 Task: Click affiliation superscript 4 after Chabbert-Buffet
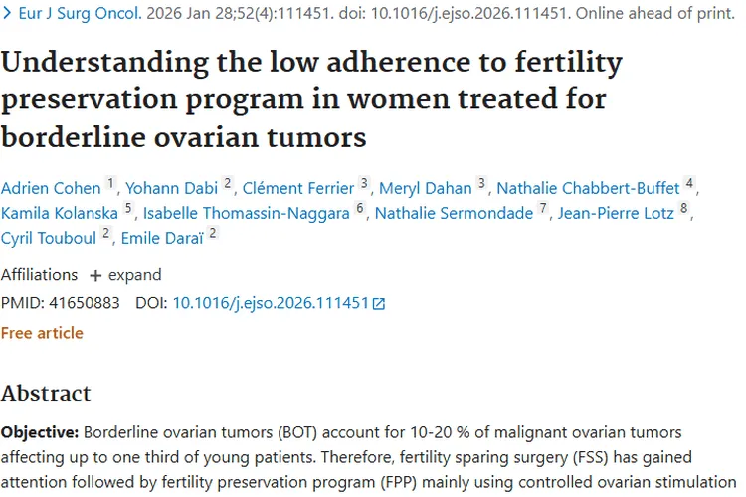click(690, 184)
